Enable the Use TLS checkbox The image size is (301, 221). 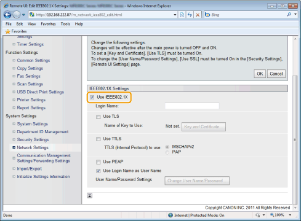(x=98, y=117)
